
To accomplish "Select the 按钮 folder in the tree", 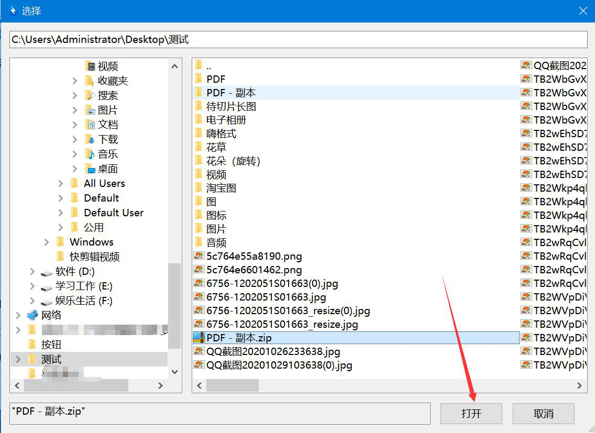I will 51,345.
